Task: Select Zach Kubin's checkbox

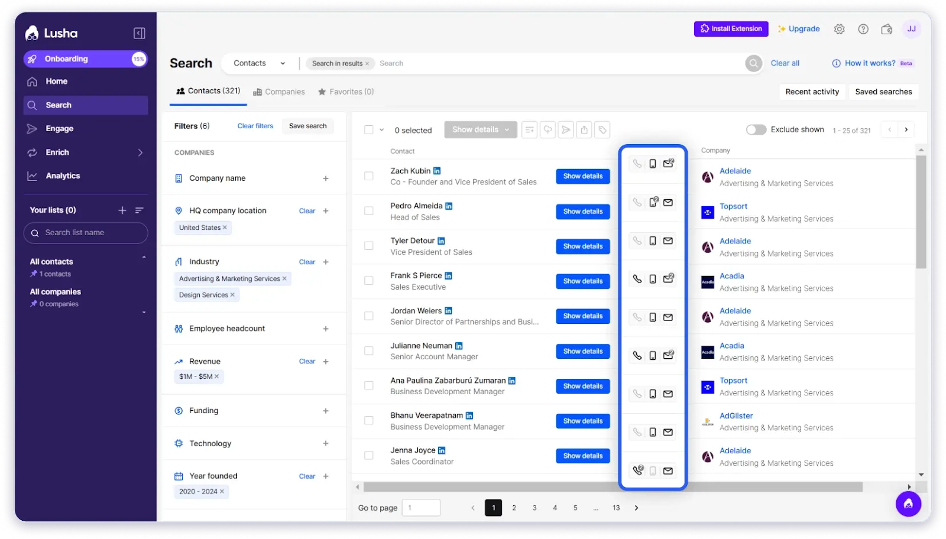Action: point(369,176)
